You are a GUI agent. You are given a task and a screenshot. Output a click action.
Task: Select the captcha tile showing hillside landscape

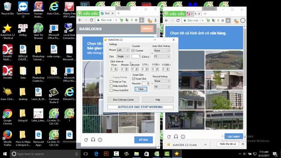pyautogui.click(x=224, y=60)
